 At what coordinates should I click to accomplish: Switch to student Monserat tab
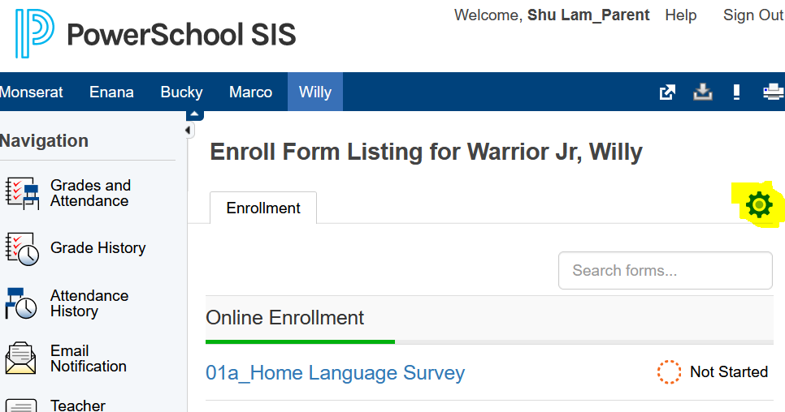(31, 92)
